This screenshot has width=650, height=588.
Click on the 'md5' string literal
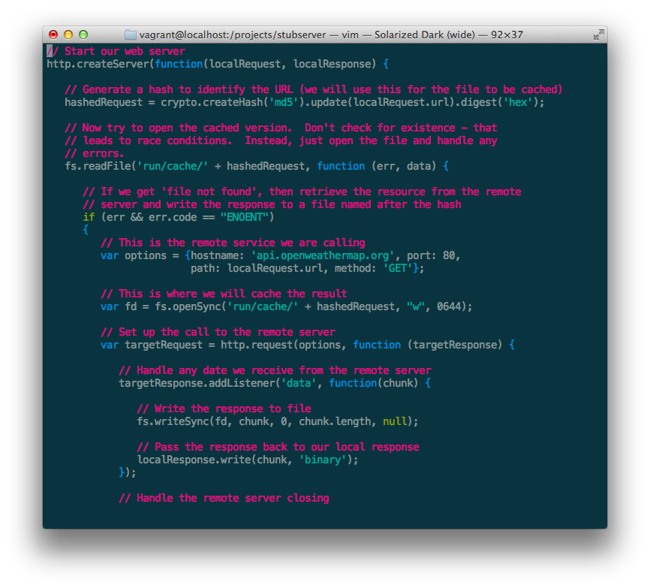coord(284,102)
